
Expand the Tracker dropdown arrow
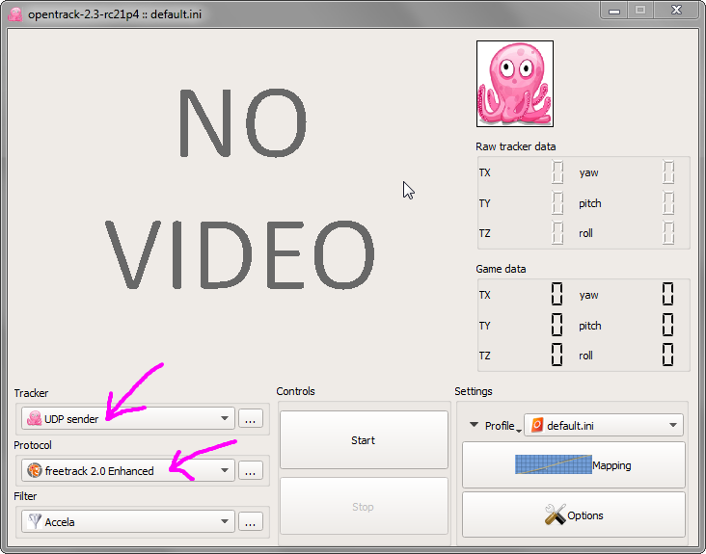tap(224, 419)
